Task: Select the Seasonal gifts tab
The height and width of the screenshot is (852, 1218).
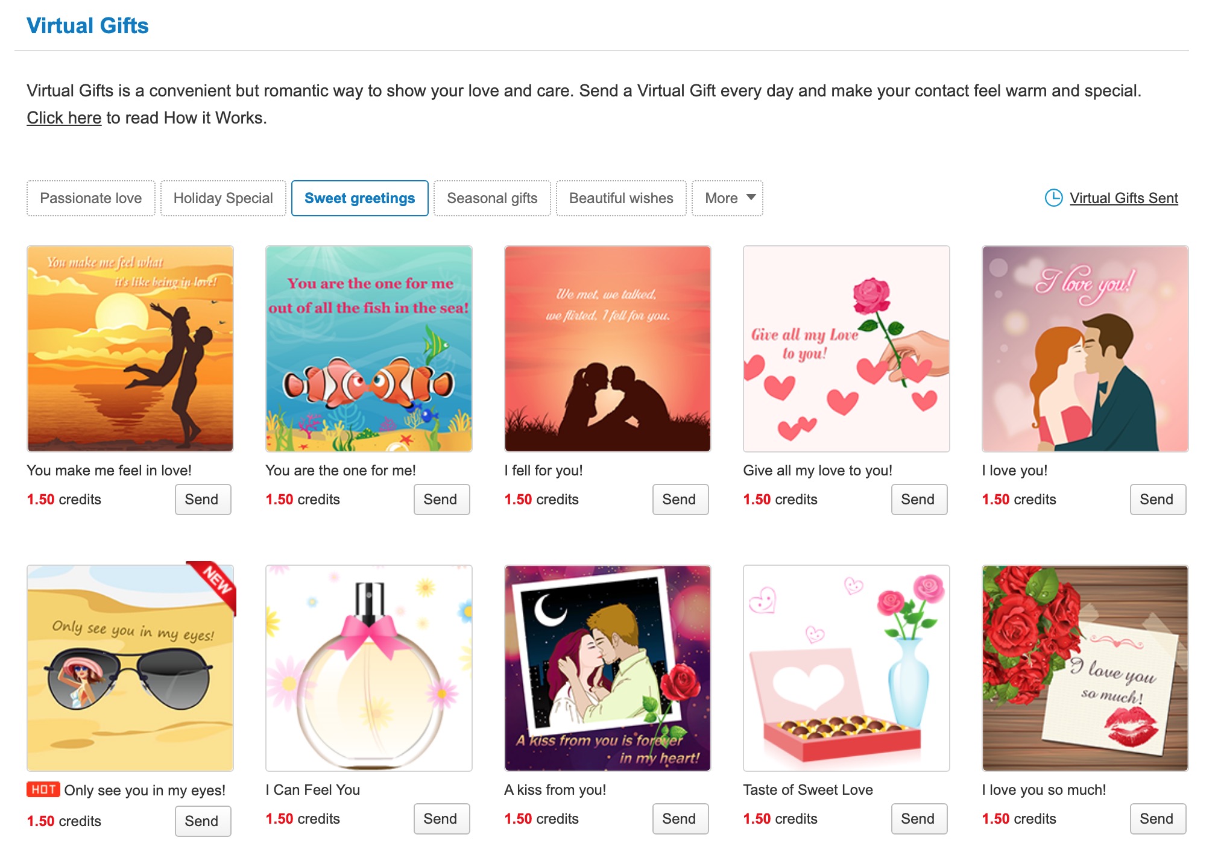Action: coord(492,198)
